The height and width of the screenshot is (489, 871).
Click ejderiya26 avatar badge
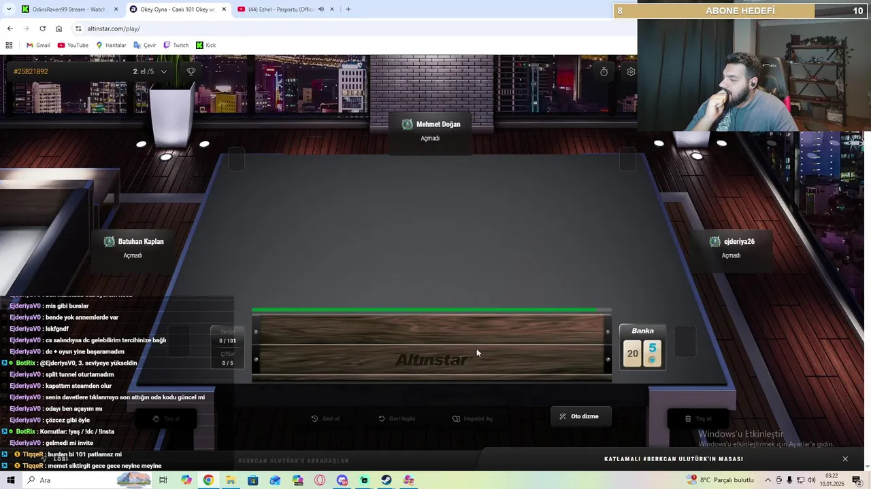tap(714, 242)
